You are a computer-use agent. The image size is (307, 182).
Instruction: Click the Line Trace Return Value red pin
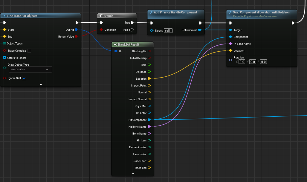(x=76, y=37)
